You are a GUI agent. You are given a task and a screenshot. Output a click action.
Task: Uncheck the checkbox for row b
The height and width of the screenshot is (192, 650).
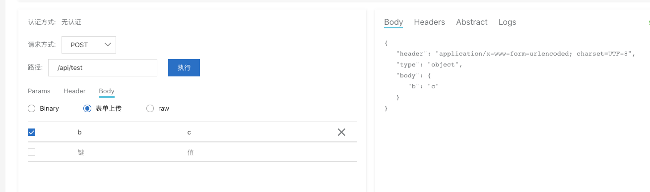click(32, 132)
